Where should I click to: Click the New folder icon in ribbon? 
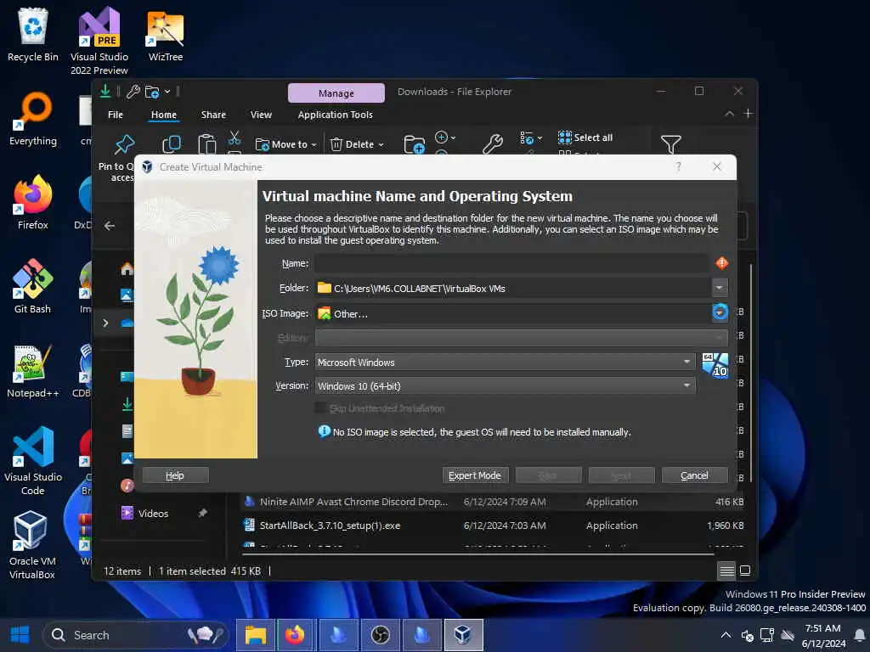414,144
